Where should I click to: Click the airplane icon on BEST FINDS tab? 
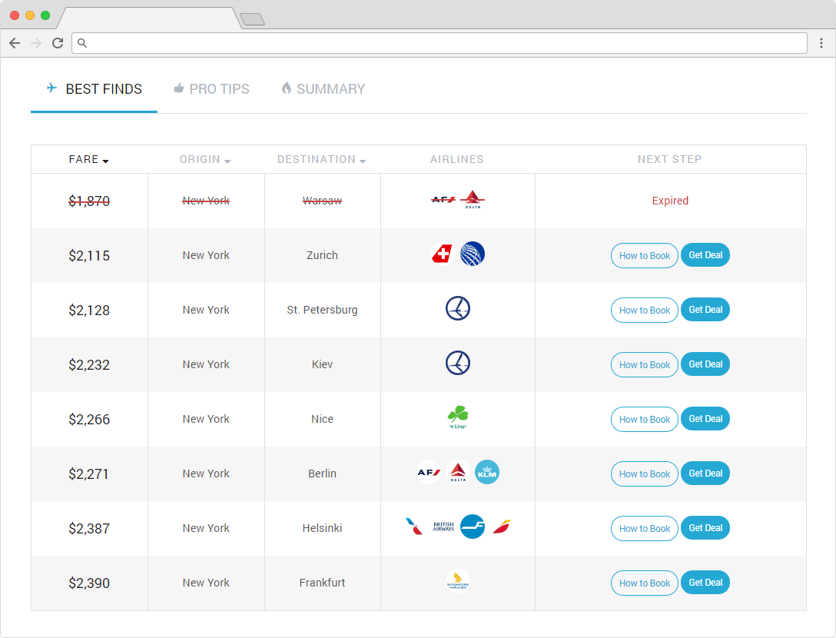pos(51,88)
